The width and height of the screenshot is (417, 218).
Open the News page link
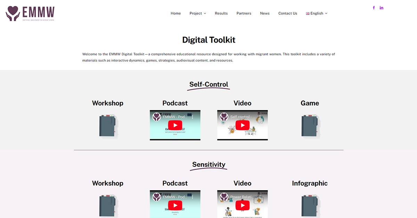point(265,13)
